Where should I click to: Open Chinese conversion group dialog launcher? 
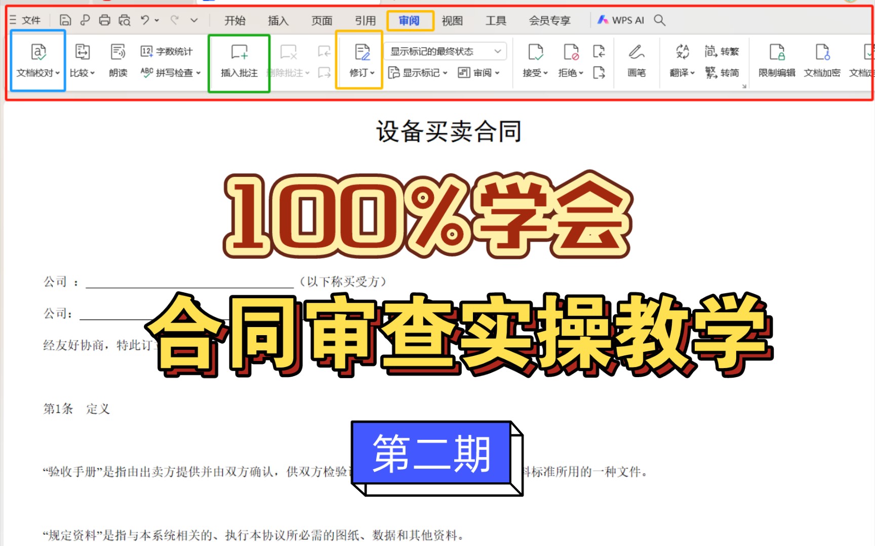[744, 86]
